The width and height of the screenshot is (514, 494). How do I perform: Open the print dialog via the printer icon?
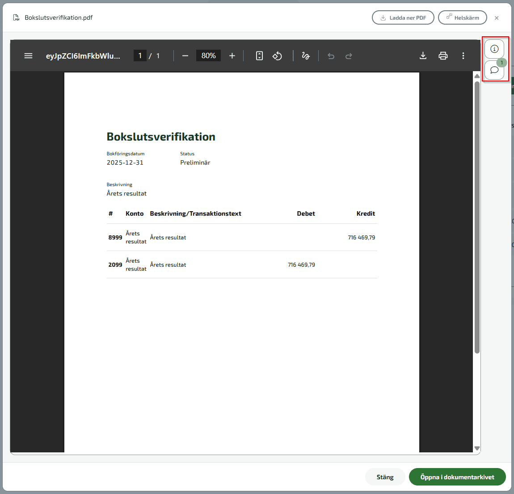(x=443, y=55)
